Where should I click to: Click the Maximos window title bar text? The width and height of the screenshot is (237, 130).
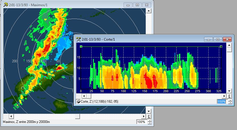click(x=28, y=5)
